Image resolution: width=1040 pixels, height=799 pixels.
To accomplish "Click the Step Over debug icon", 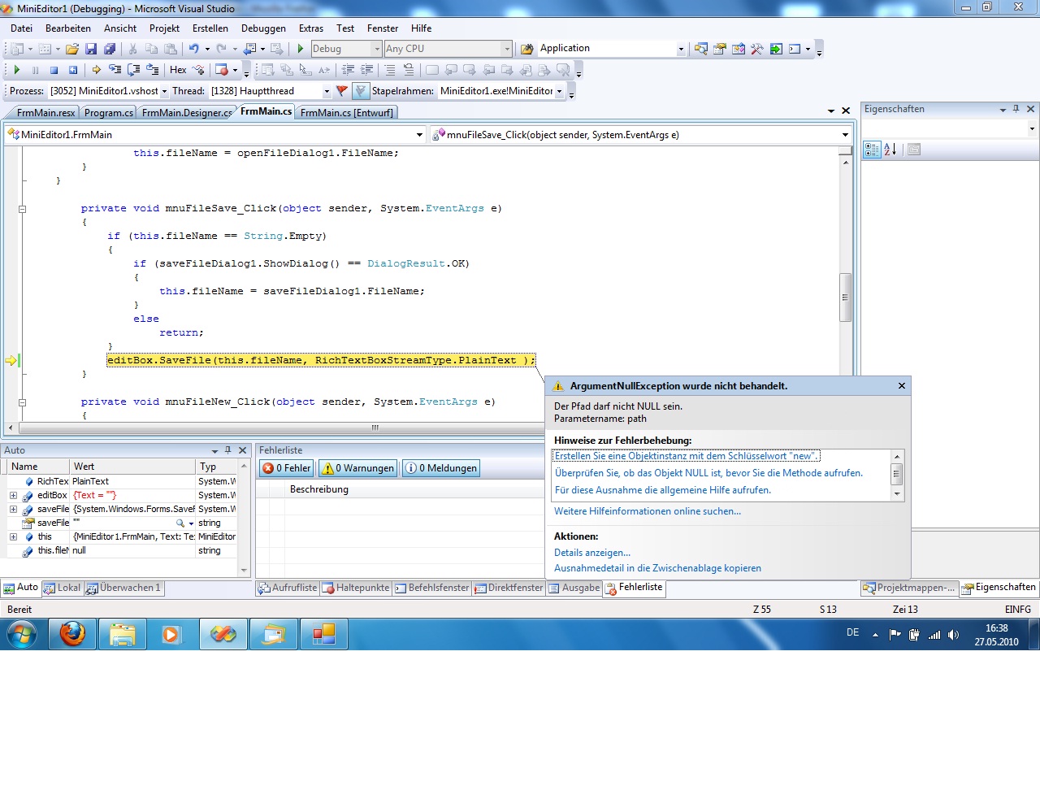I will [133, 70].
